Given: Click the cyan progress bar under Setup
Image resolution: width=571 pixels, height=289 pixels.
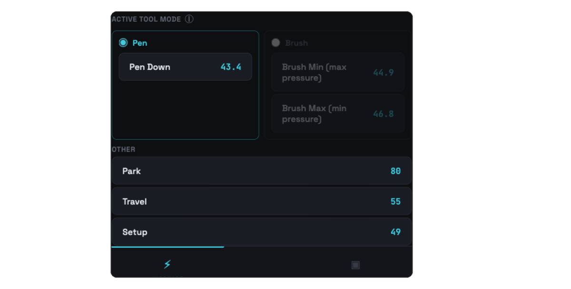Looking at the screenshot, I should click(x=167, y=246).
